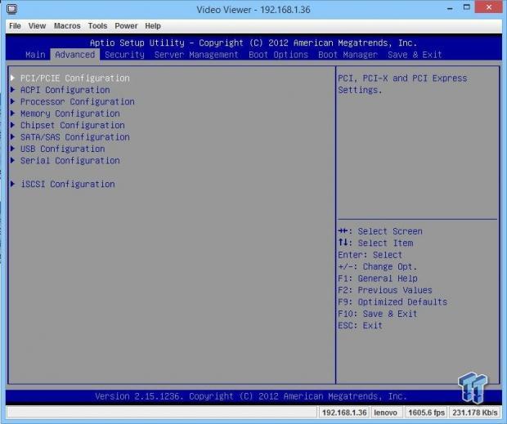Click the Aptio Setup Utility header text

point(253,42)
